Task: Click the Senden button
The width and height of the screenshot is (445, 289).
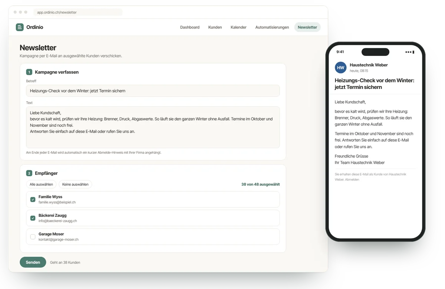Action: pos(33,262)
